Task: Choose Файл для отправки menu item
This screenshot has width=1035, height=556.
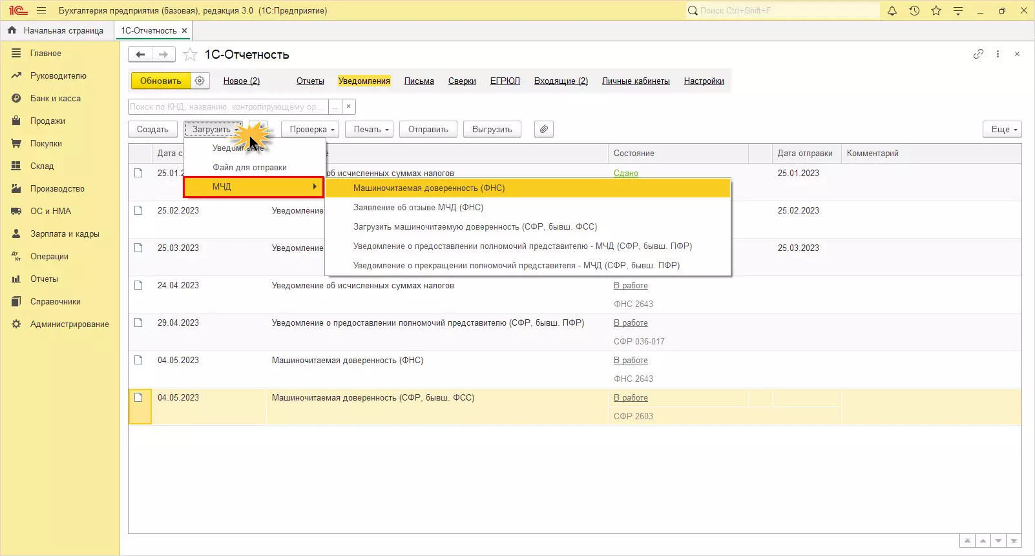Action: point(249,168)
